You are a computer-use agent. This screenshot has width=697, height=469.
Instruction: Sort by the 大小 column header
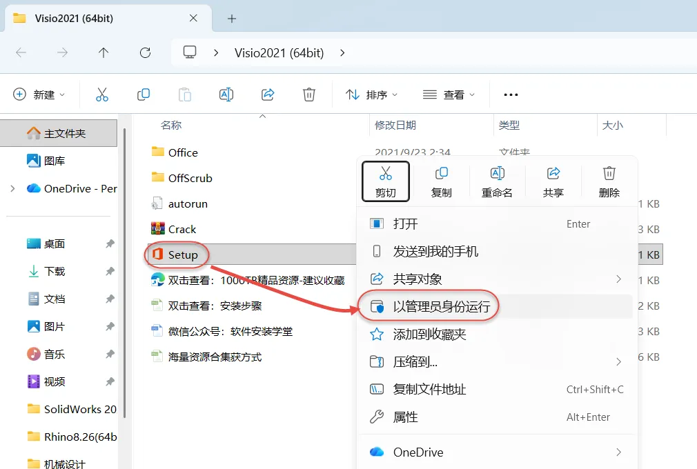click(x=613, y=126)
